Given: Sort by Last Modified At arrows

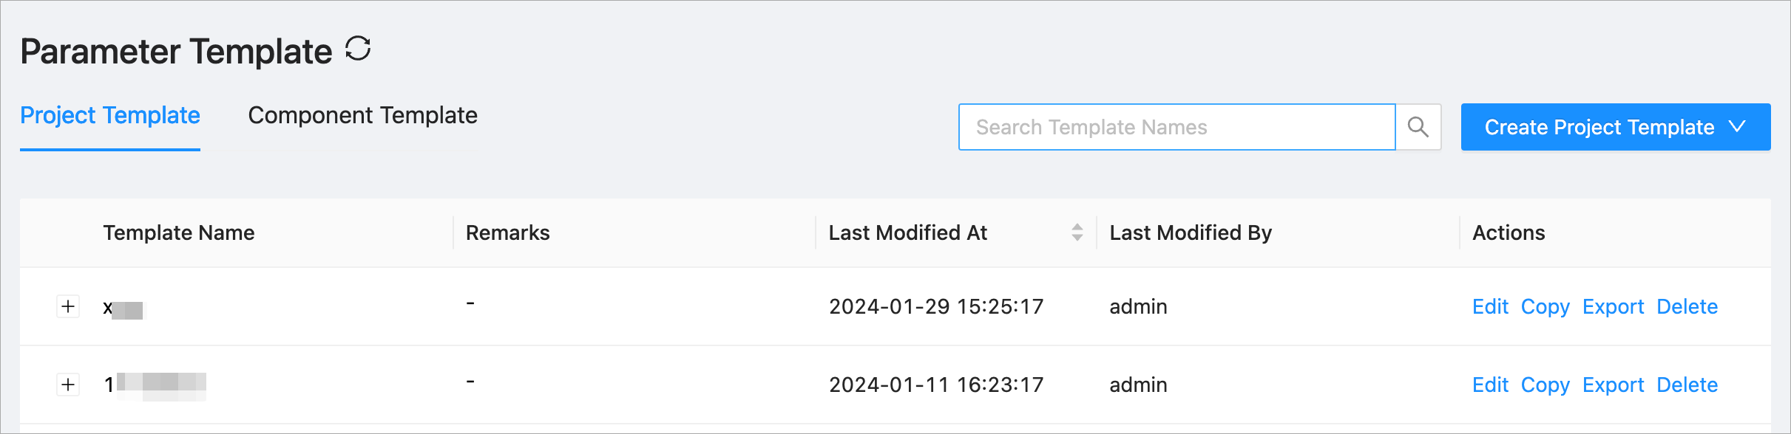Looking at the screenshot, I should (1077, 232).
